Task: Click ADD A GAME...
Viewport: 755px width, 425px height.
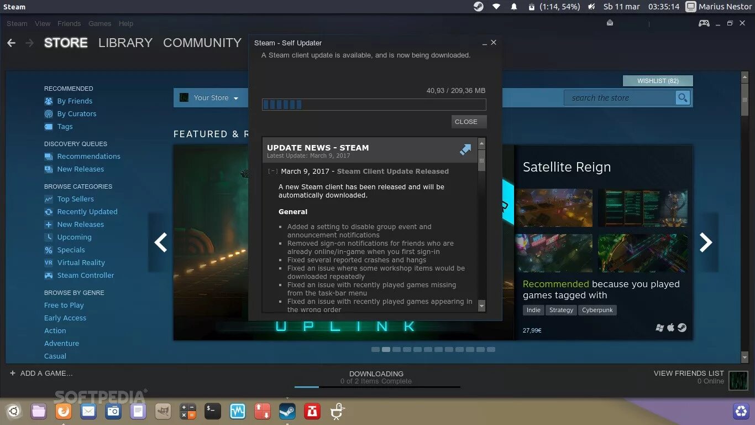Action: [x=41, y=373]
